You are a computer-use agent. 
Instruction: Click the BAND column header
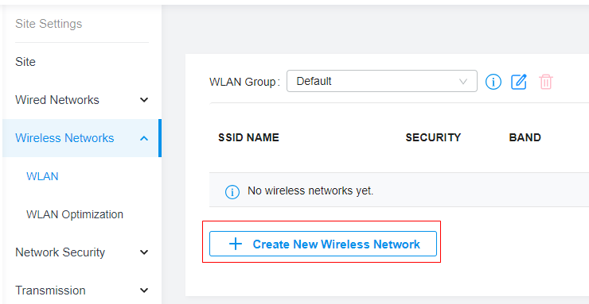coord(525,137)
